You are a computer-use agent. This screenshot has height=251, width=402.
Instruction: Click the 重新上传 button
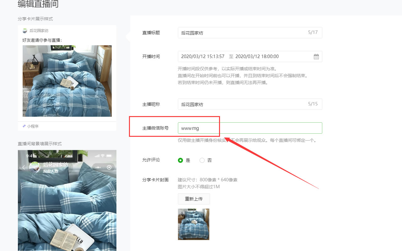point(194,199)
